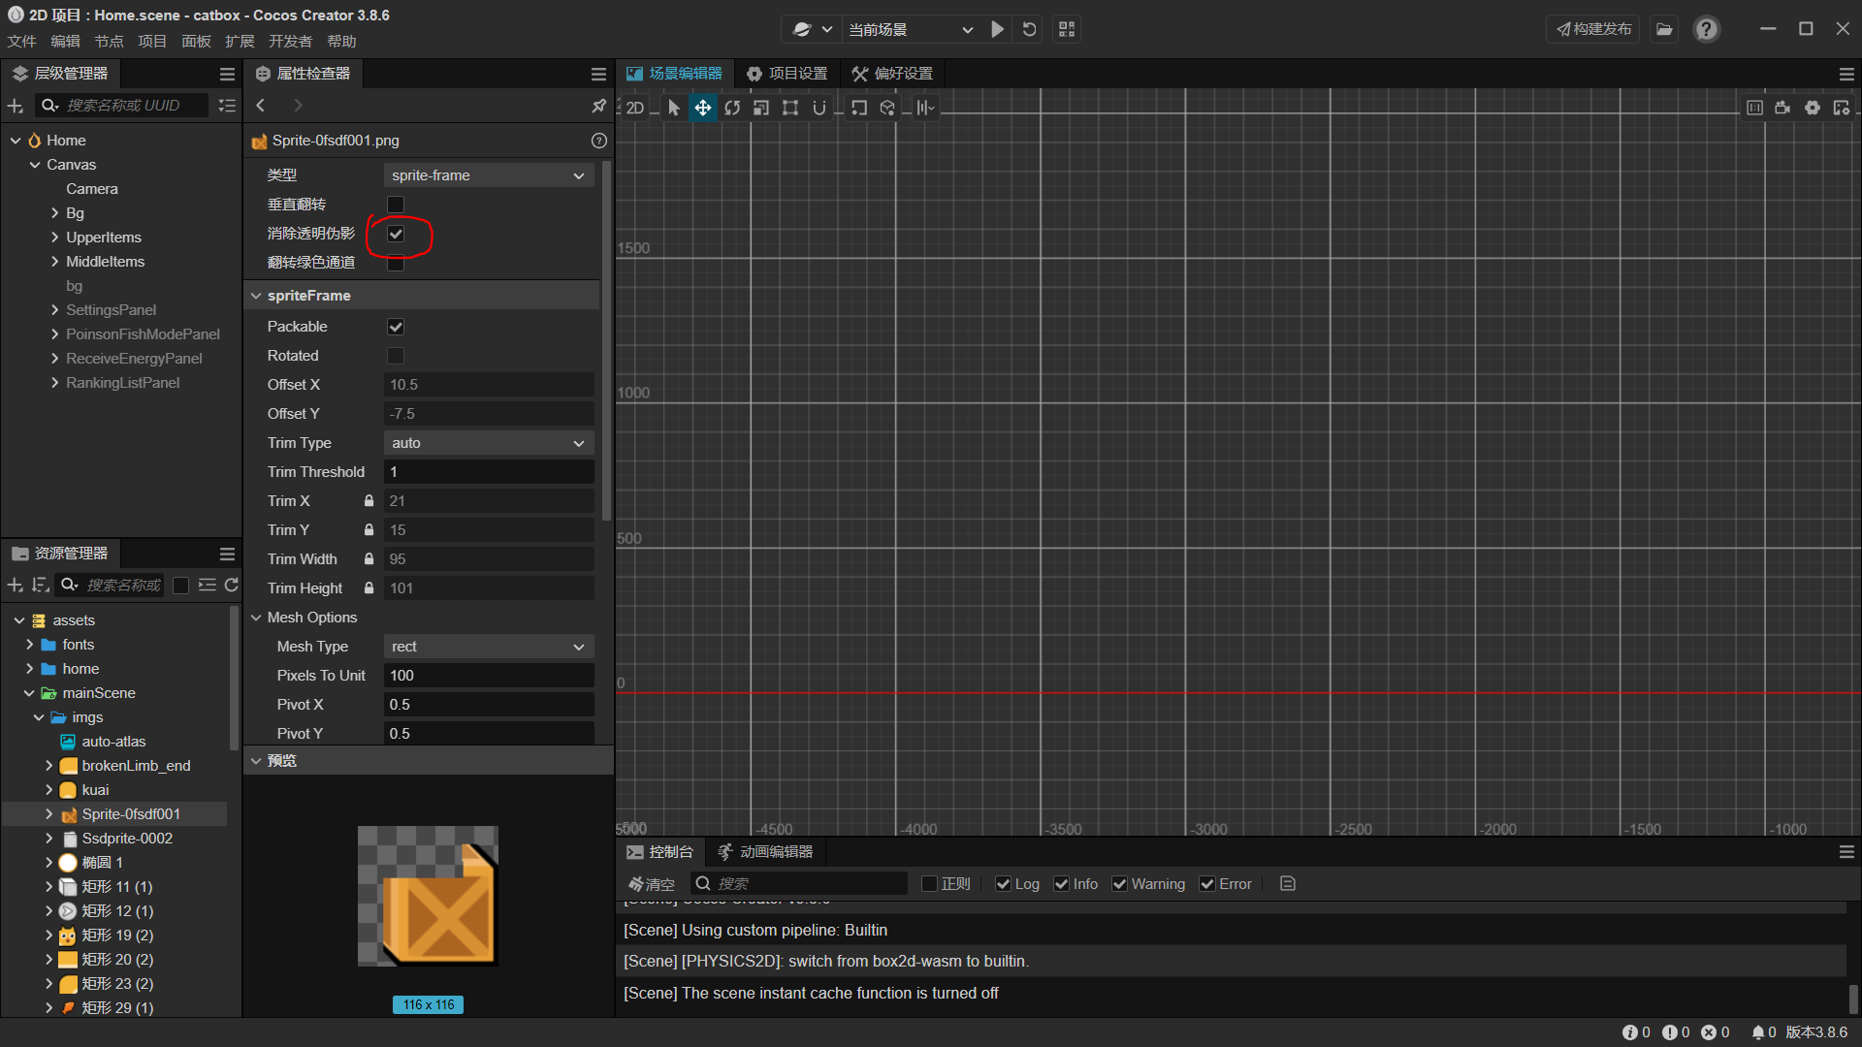This screenshot has height=1047, width=1862.
Task: Select the move transform gizmo tool
Action: point(703,108)
